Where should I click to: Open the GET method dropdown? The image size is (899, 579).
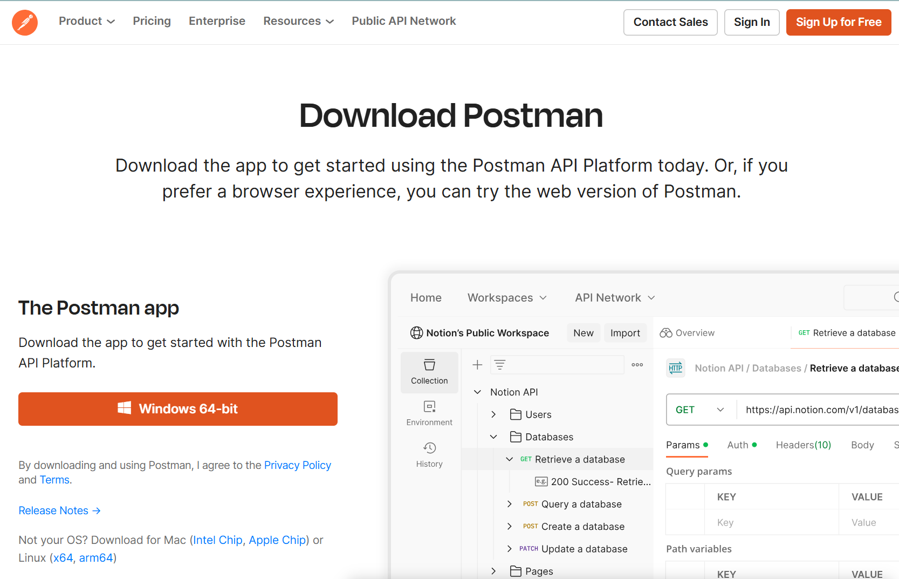point(701,410)
